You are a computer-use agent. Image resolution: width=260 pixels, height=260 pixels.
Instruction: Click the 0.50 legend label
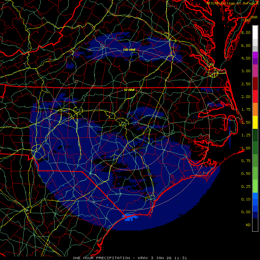[x=246, y=174]
